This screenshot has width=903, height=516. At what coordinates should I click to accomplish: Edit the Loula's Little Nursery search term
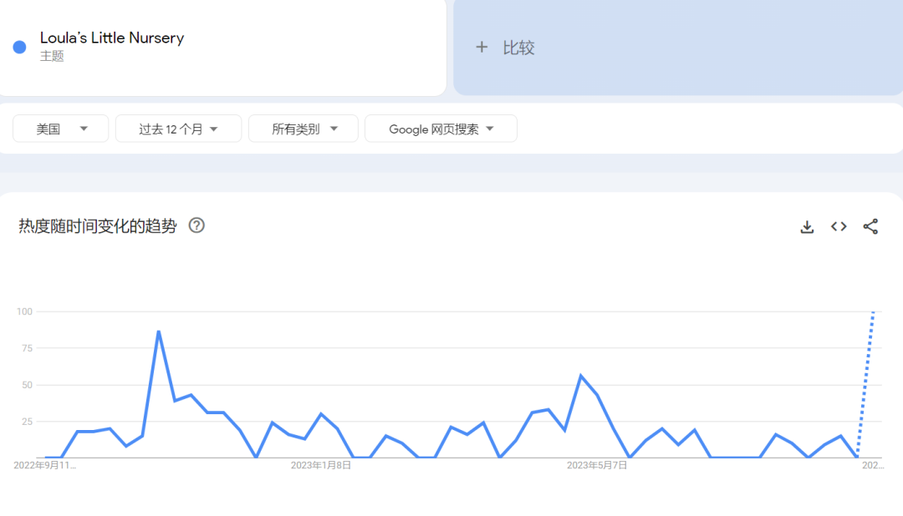(112, 38)
